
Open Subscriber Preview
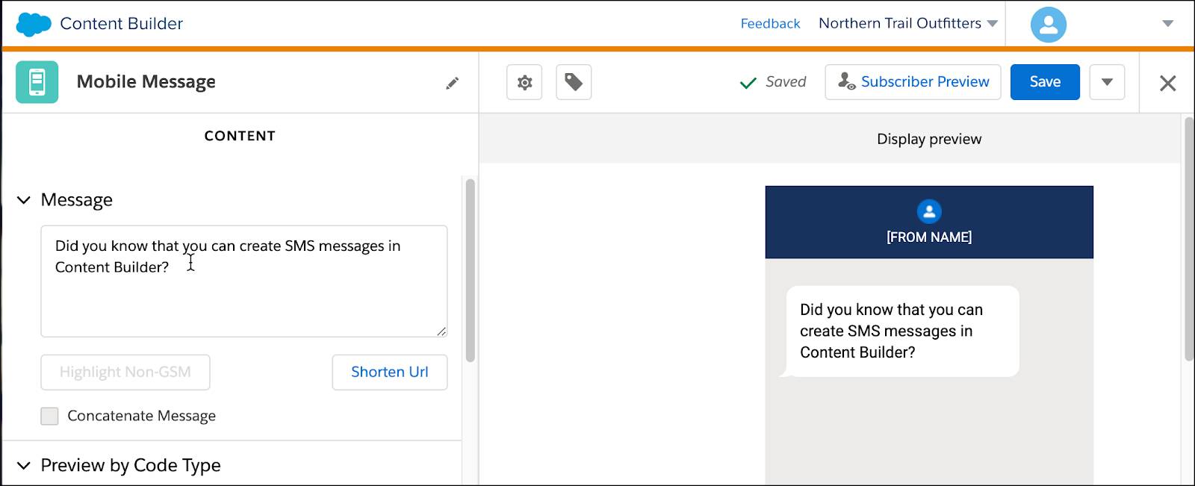[x=913, y=82]
